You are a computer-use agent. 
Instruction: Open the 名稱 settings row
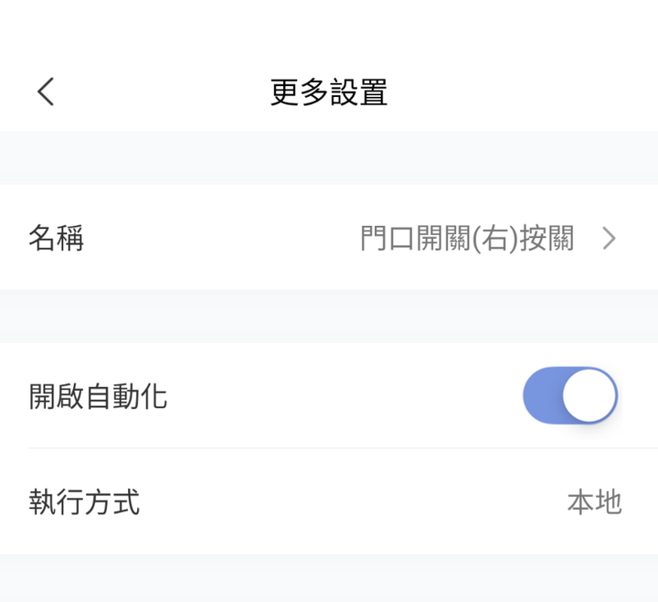point(329,237)
